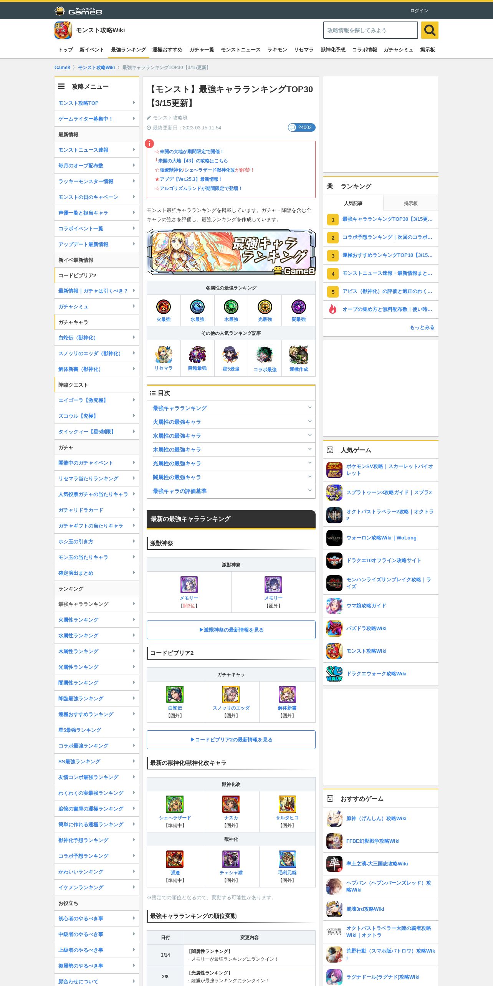493x986 pixels.
Task: Click into the 攻略情報を探してみよう search field
Action: pyautogui.click(x=371, y=30)
